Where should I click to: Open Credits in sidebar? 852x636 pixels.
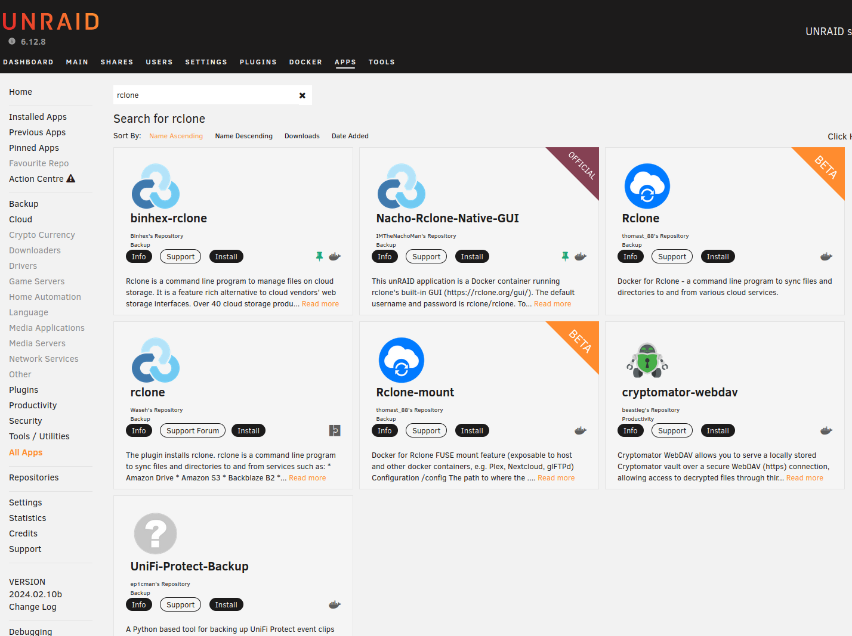pos(23,533)
